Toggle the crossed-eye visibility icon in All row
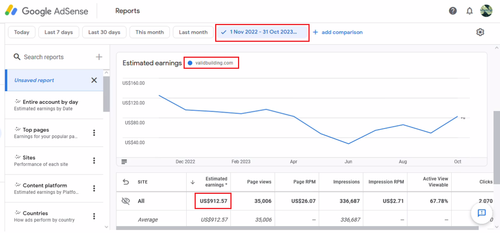 point(126,201)
